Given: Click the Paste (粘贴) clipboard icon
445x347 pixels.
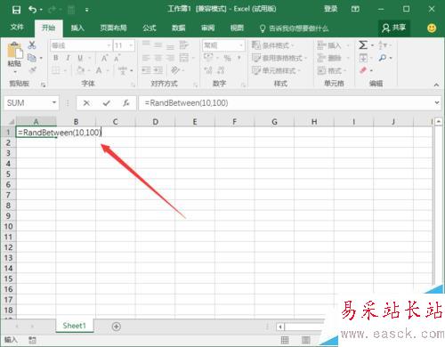Looking at the screenshot, I should point(14,51).
